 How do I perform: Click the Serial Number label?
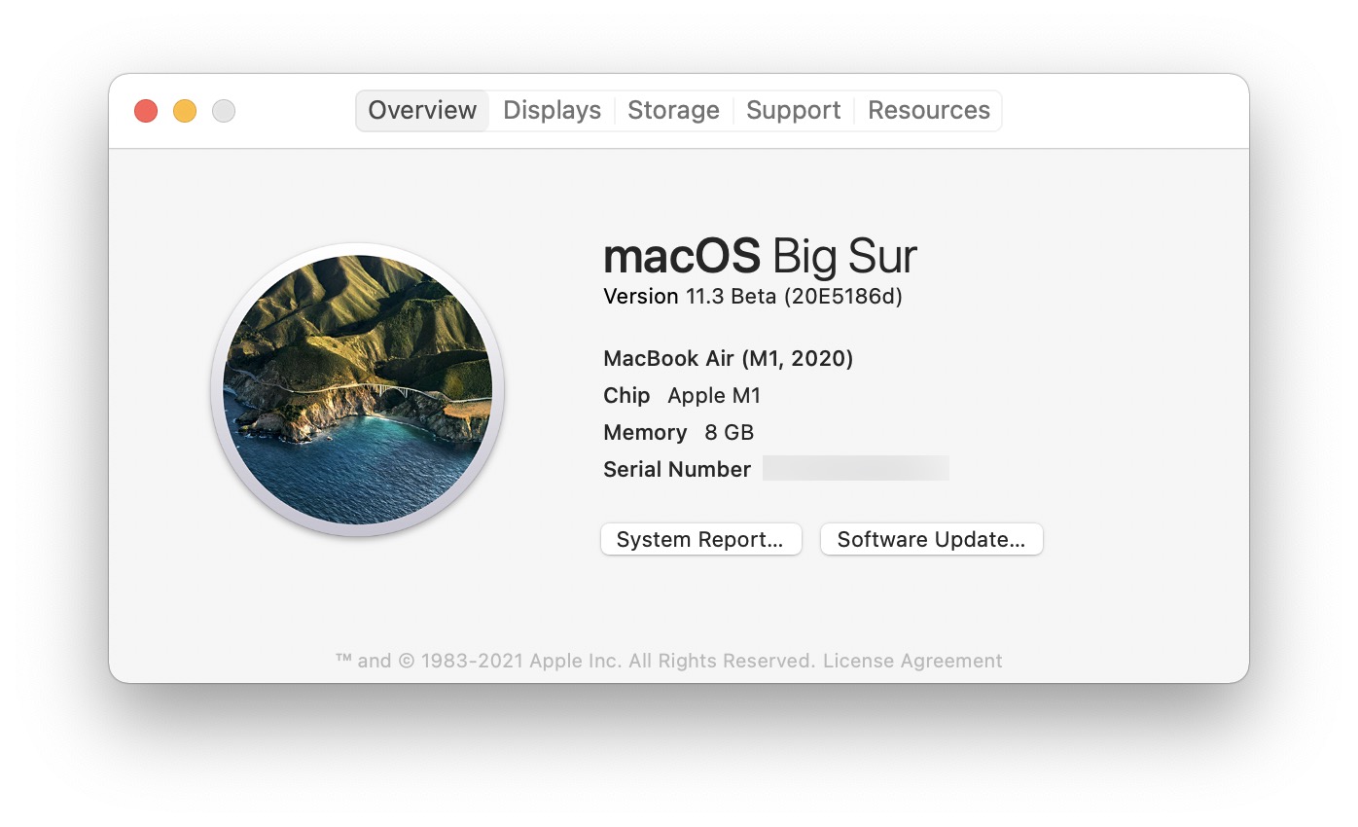(677, 469)
